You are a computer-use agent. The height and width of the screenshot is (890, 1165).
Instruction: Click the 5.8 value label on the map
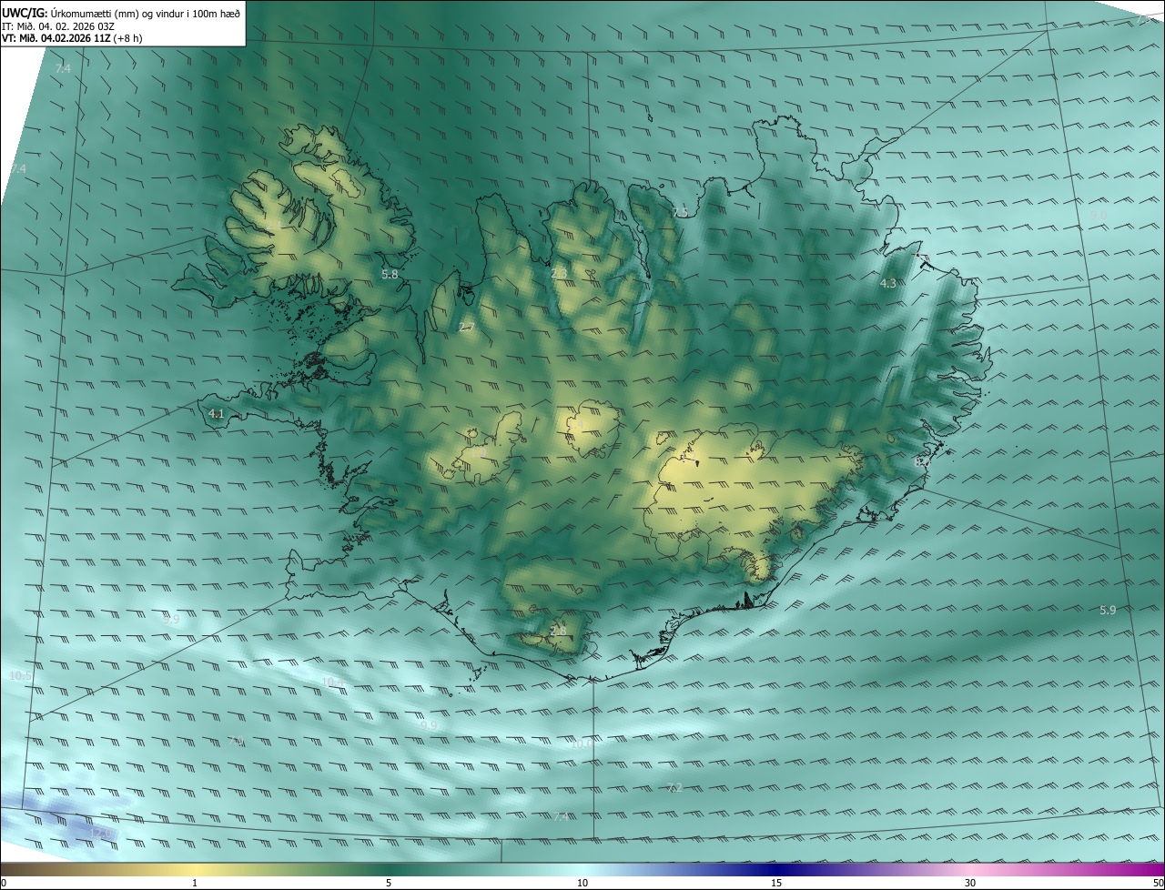click(390, 274)
